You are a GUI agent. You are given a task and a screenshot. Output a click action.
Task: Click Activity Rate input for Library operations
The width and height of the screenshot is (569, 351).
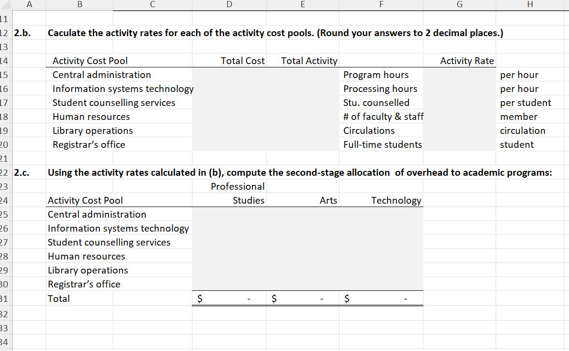click(x=460, y=131)
